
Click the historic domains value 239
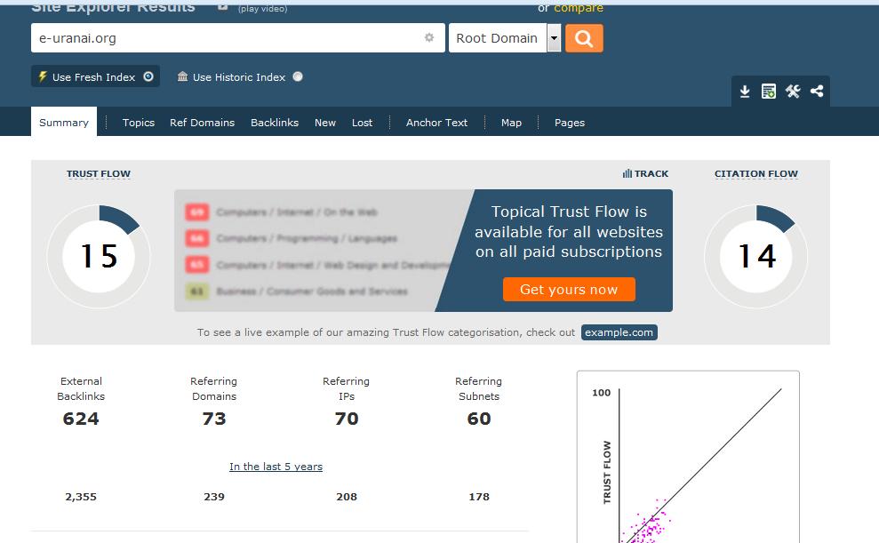click(214, 497)
